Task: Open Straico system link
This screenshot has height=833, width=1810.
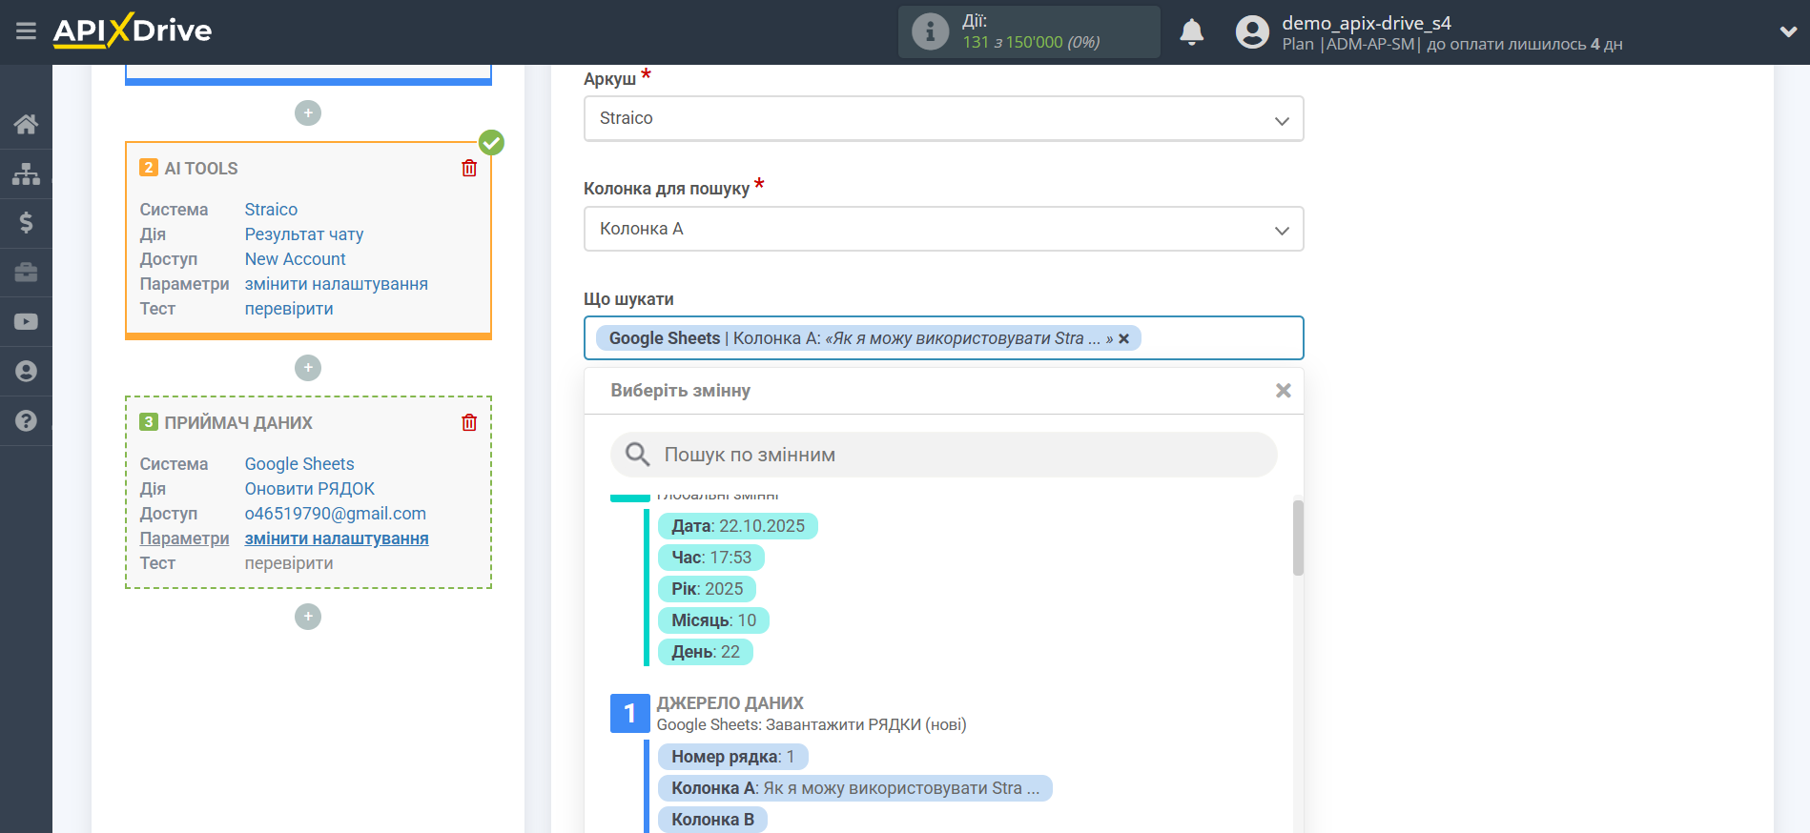Action: coord(271,210)
